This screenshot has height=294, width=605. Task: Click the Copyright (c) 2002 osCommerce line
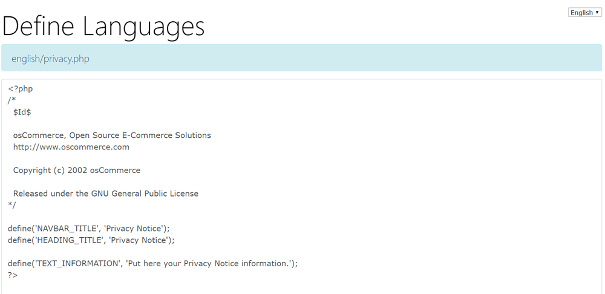coord(77,170)
